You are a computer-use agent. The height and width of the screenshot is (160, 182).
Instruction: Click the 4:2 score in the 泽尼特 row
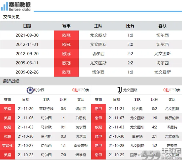pos(154,127)
